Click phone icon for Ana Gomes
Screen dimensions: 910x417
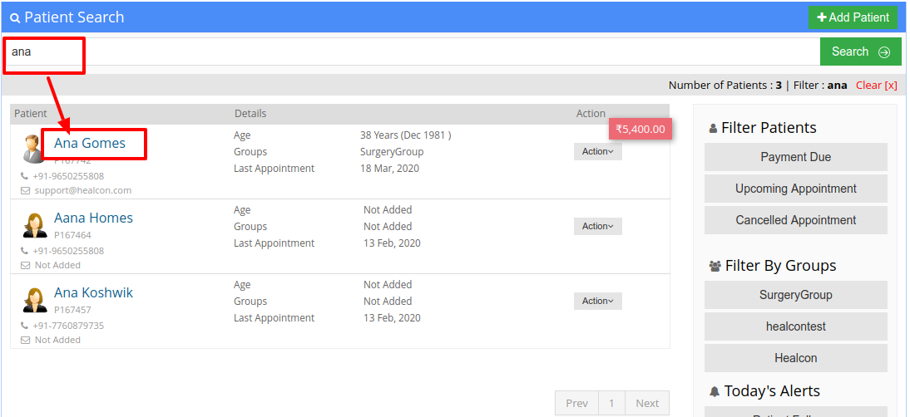(x=24, y=176)
